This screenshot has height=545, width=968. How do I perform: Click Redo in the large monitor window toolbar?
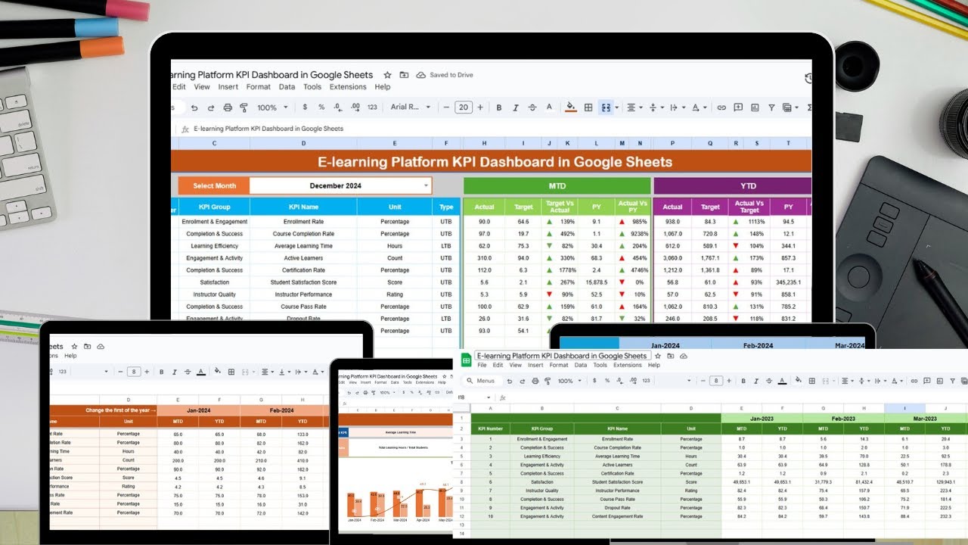pyautogui.click(x=210, y=107)
